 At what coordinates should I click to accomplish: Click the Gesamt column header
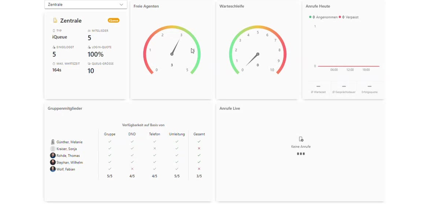[x=199, y=134]
